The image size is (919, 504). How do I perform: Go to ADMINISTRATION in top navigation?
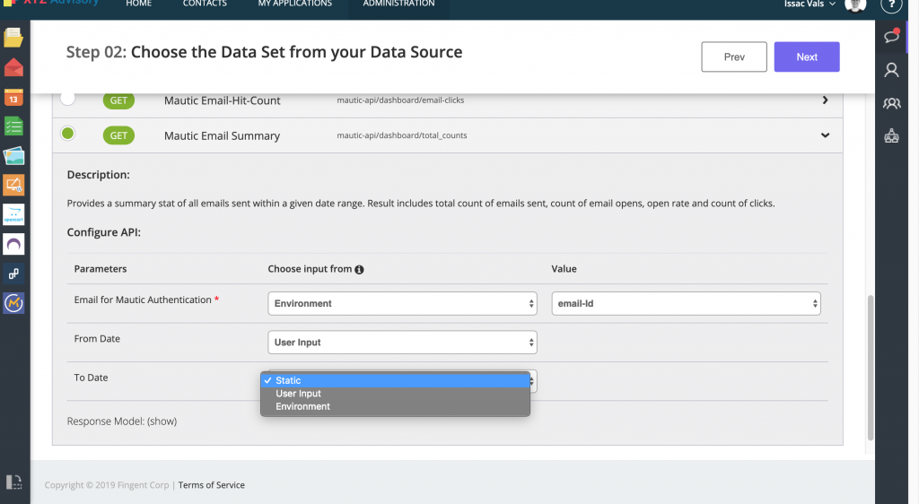pos(398,4)
